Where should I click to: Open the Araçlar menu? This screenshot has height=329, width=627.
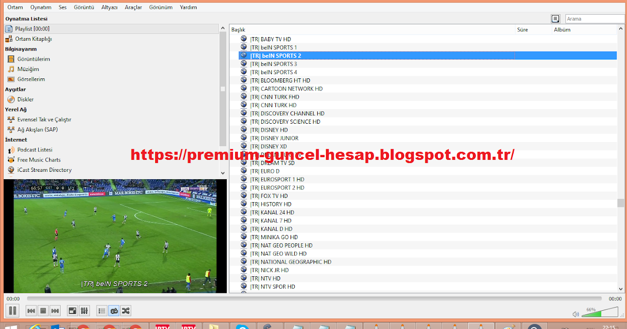pyautogui.click(x=134, y=7)
